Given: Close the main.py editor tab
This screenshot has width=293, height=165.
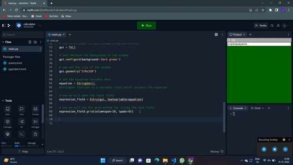Looking at the screenshot, I should coord(64,35).
